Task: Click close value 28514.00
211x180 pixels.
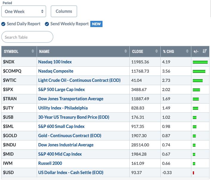Action: 140,145
